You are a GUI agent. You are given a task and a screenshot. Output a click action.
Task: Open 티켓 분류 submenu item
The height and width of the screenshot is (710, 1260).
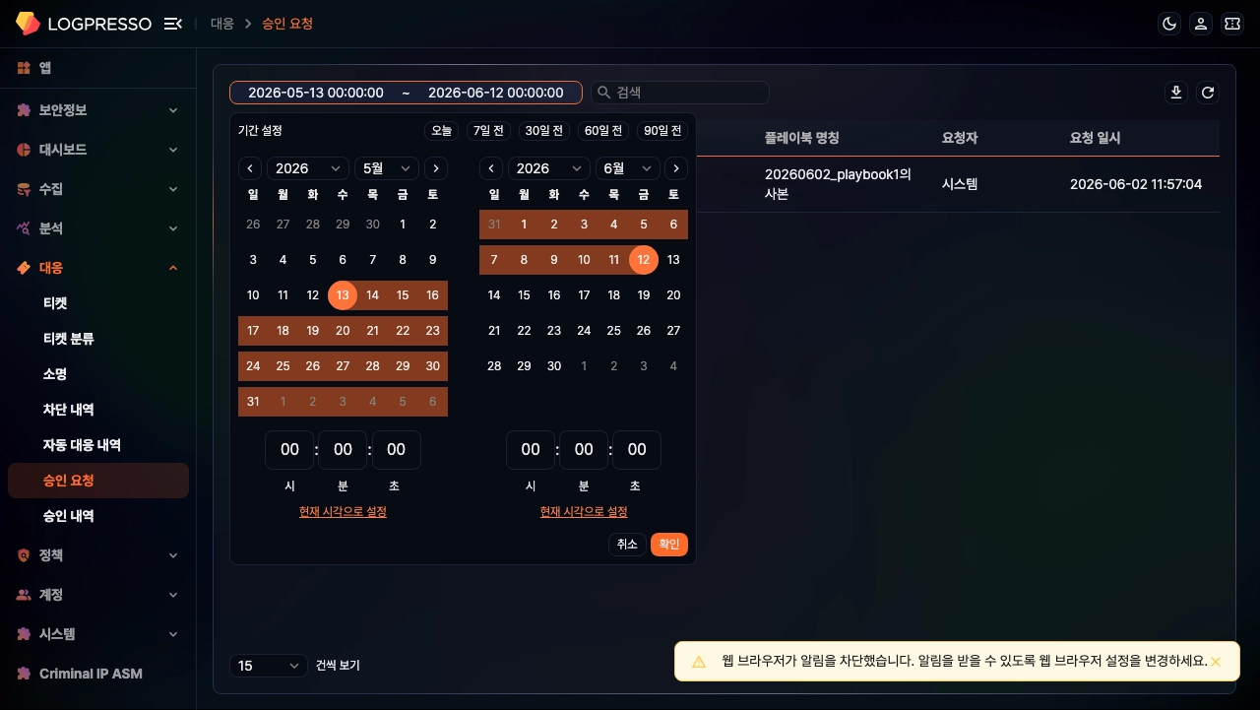click(97, 339)
